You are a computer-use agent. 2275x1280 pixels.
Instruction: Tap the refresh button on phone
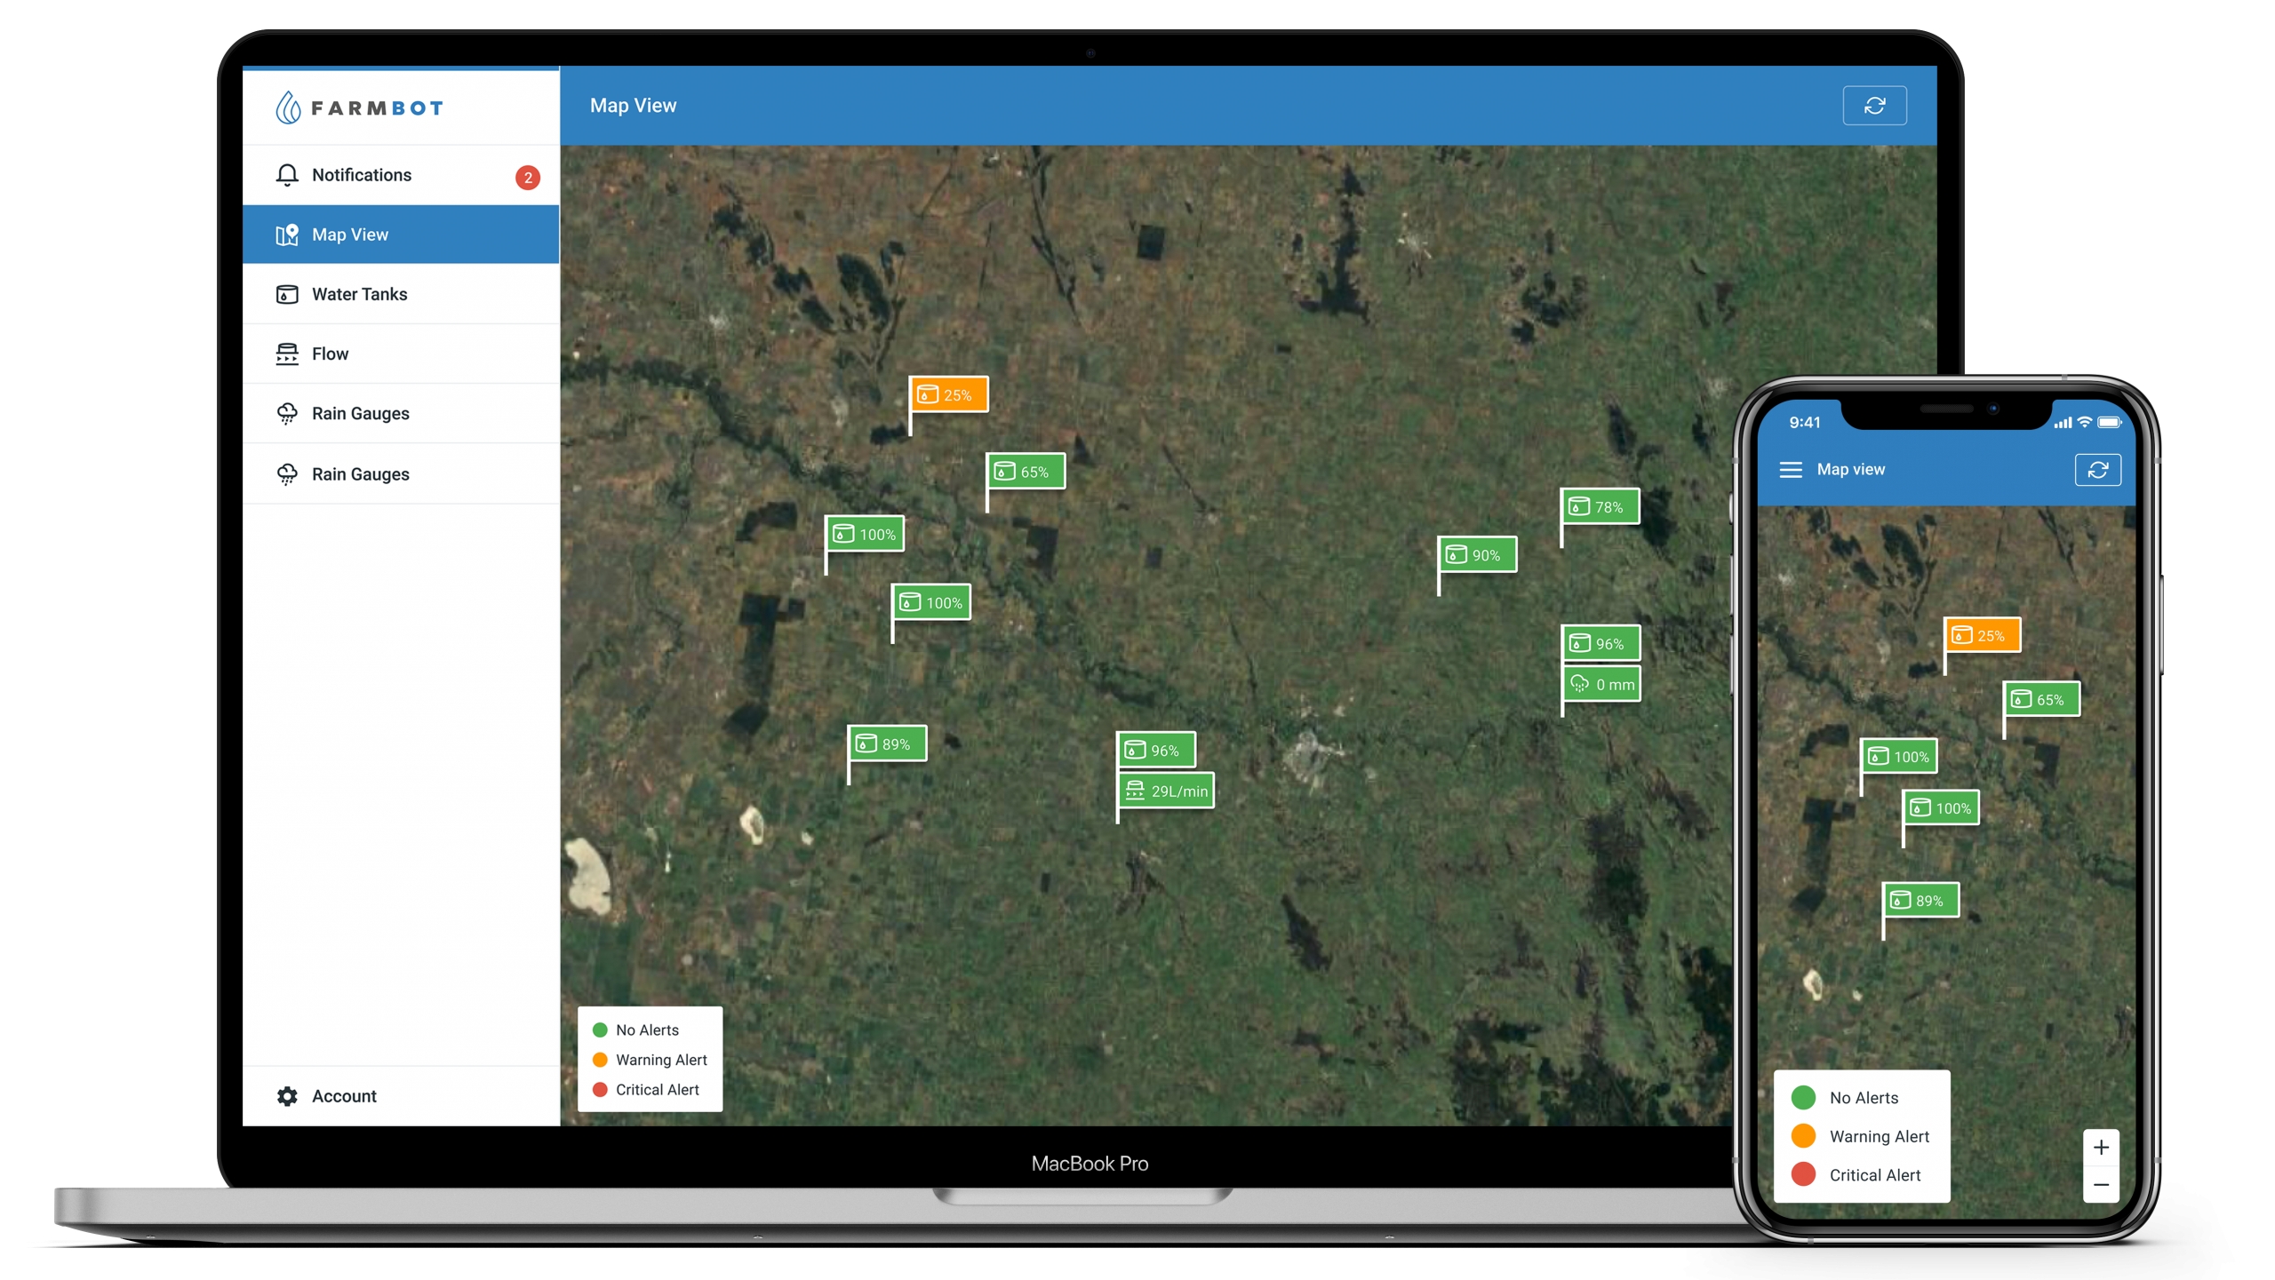point(2097,470)
